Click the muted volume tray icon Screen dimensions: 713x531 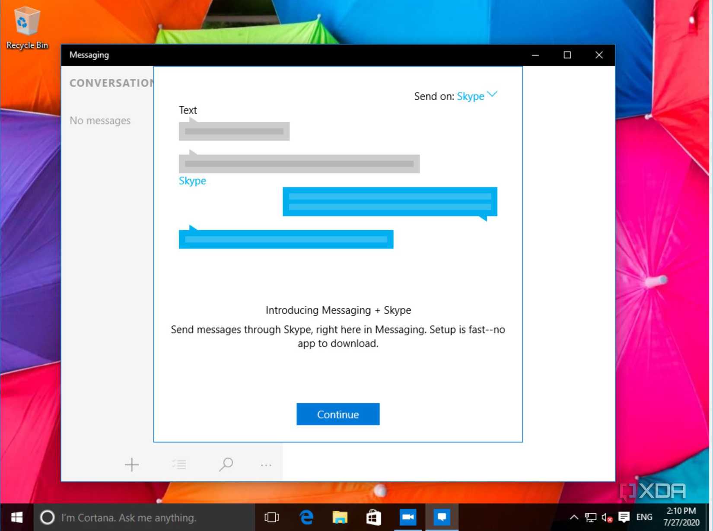pyautogui.click(x=607, y=518)
